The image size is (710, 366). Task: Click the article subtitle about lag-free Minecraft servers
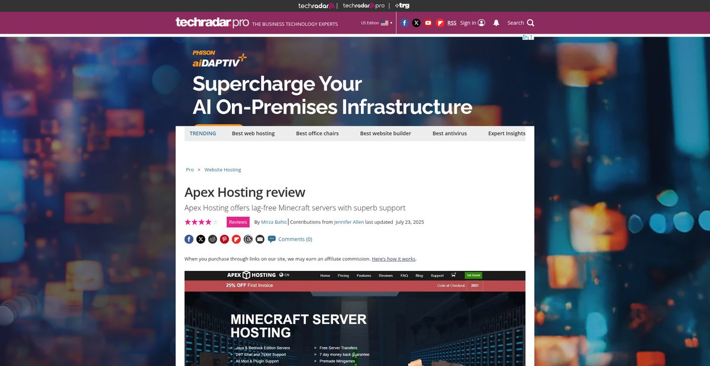(295, 208)
